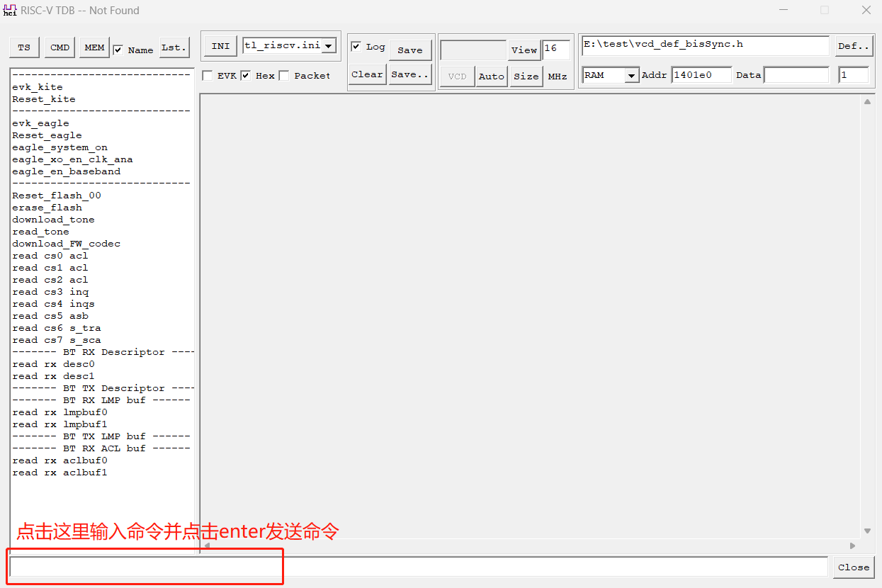
Task: Click the vertical scrollbar down arrow
Action: coord(866,530)
